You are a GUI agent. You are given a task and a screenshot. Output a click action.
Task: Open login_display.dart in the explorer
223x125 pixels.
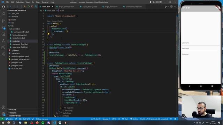click(20, 35)
